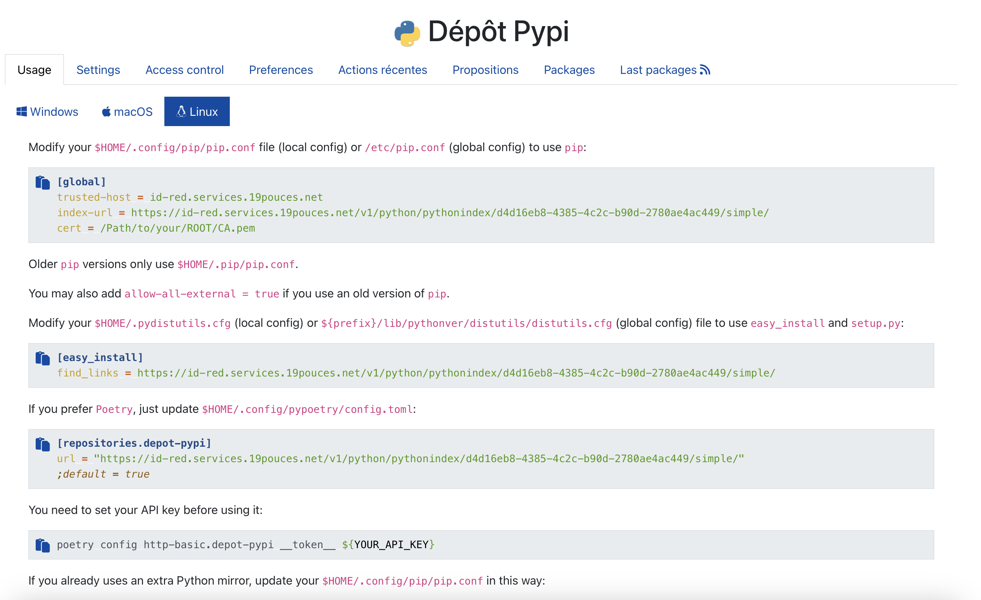Click the [easy_install] section header text
The width and height of the screenshot is (981, 600).
100,357
